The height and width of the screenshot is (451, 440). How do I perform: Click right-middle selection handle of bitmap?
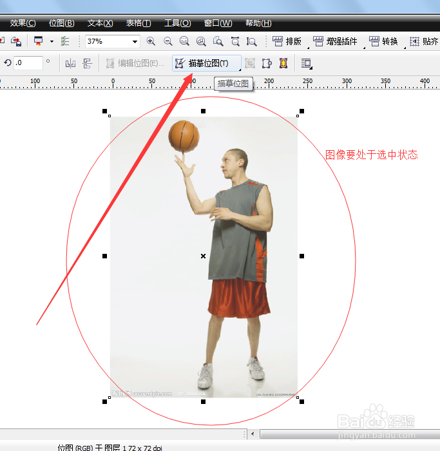click(301, 256)
